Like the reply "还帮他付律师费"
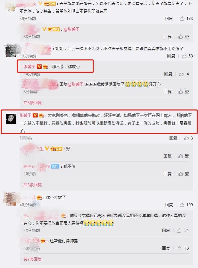 [179, 248]
